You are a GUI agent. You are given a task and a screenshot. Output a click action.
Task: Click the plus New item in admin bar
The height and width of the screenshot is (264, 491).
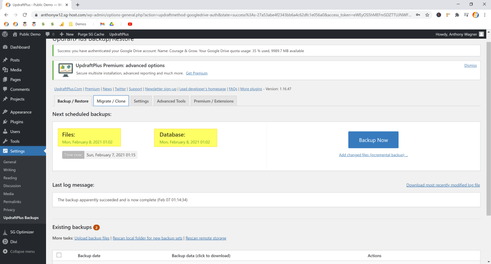click(66, 34)
